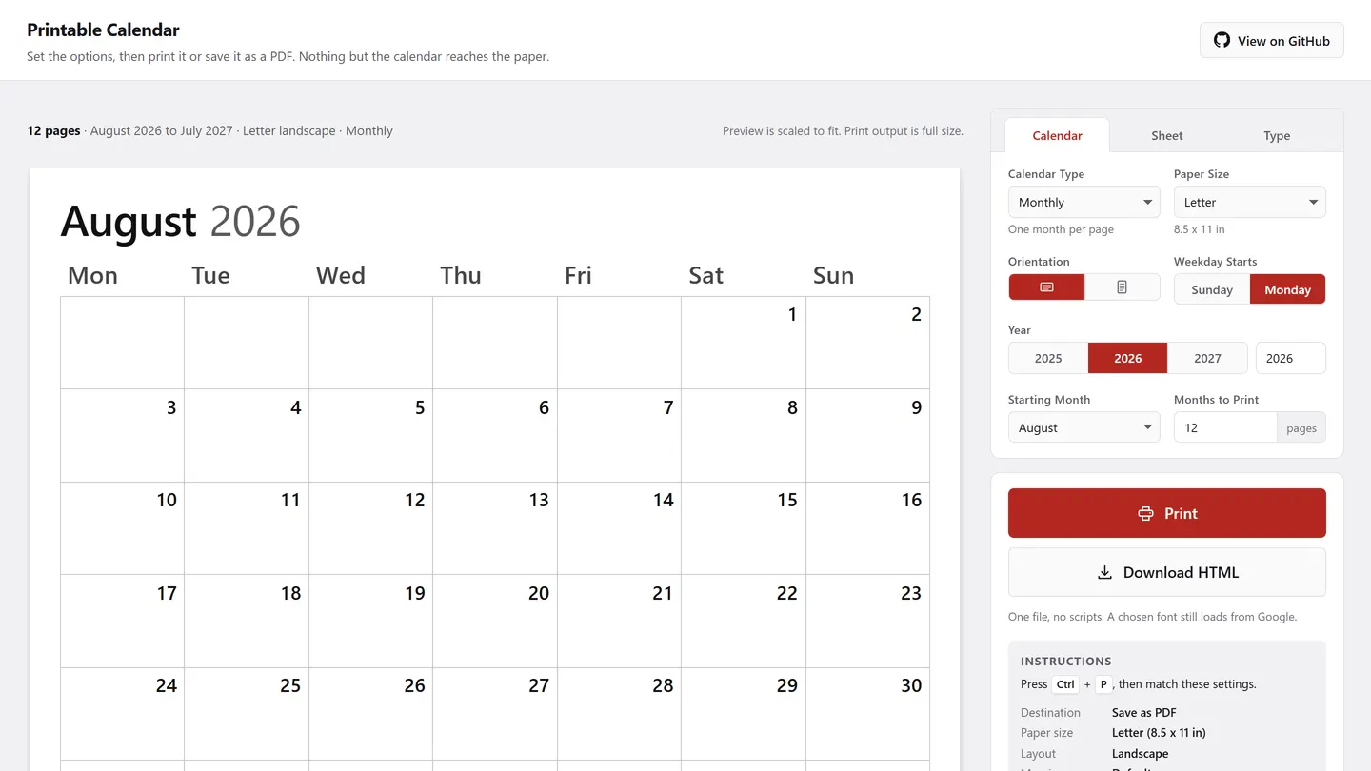Click the '8.5 x 11 in' hint

1199,229
